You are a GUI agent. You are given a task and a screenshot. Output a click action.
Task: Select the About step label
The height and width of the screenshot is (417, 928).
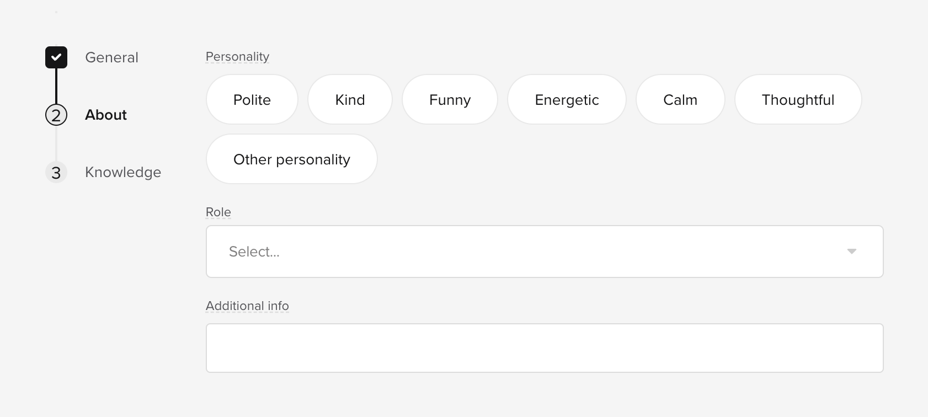pos(106,115)
